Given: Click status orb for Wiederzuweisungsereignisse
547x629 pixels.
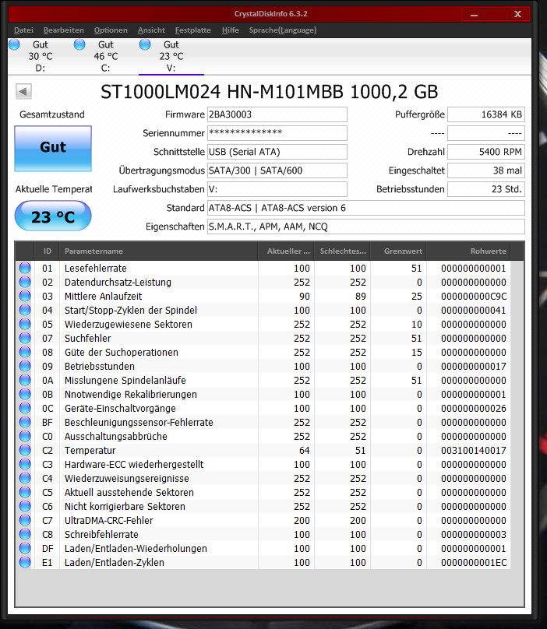Looking at the screenshot, I should click(25, 478).
